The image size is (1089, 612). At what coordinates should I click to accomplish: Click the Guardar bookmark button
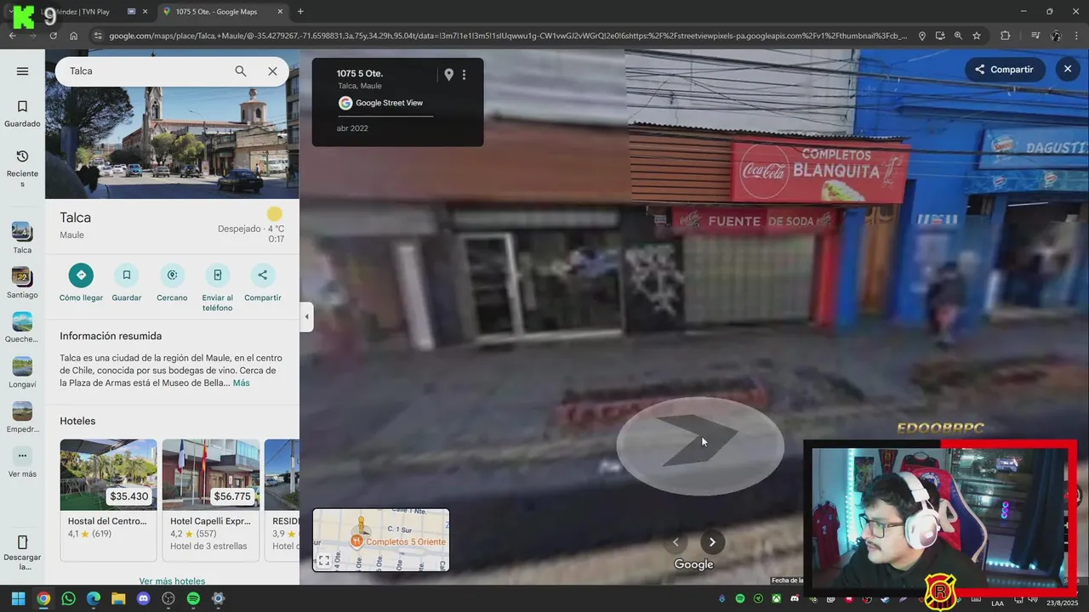click(127, 283)
